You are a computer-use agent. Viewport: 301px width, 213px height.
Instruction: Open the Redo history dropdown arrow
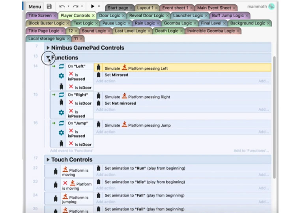[x=82, y=7]
